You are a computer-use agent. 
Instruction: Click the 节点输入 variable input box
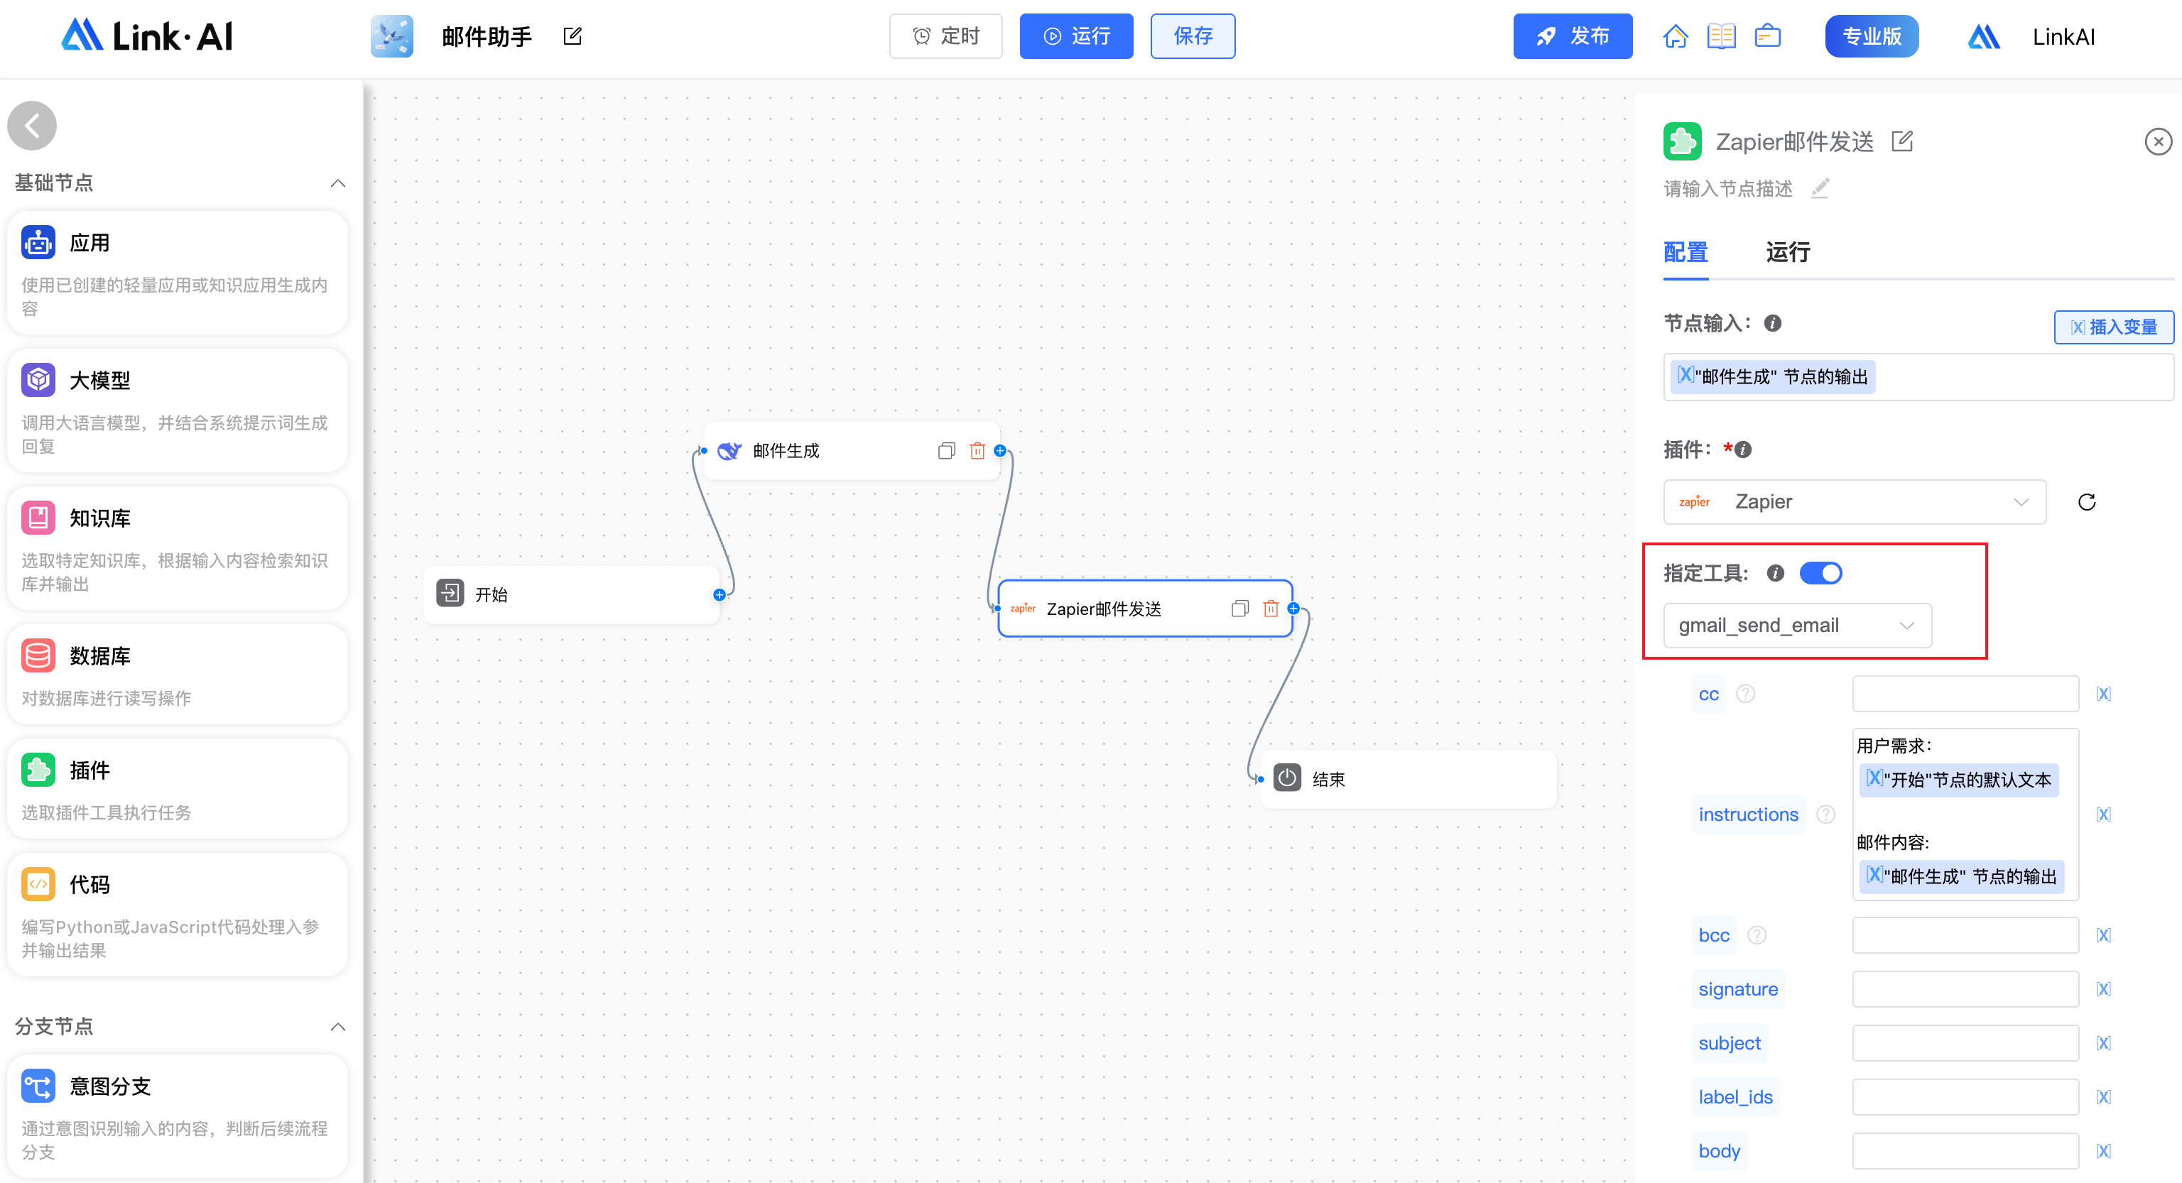pos(1918,376)
